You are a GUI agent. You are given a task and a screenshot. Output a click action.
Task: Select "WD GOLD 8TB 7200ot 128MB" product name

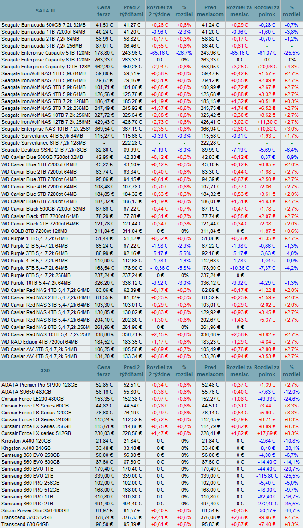pyautogui.click(x=34, y=231)
